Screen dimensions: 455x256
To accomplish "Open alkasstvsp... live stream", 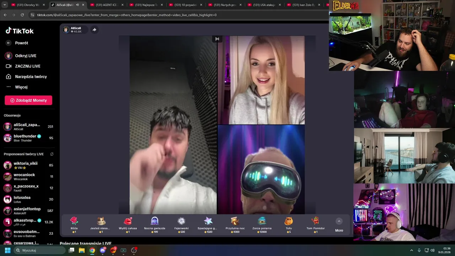I will [28, 222].
